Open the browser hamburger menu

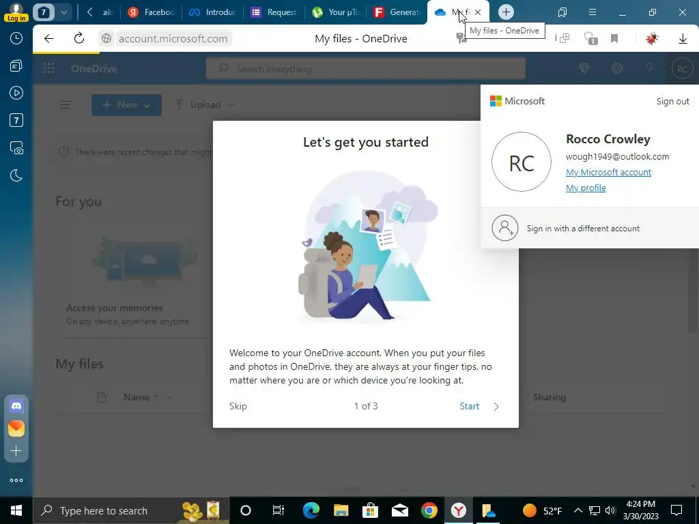[x=593, y=12]
